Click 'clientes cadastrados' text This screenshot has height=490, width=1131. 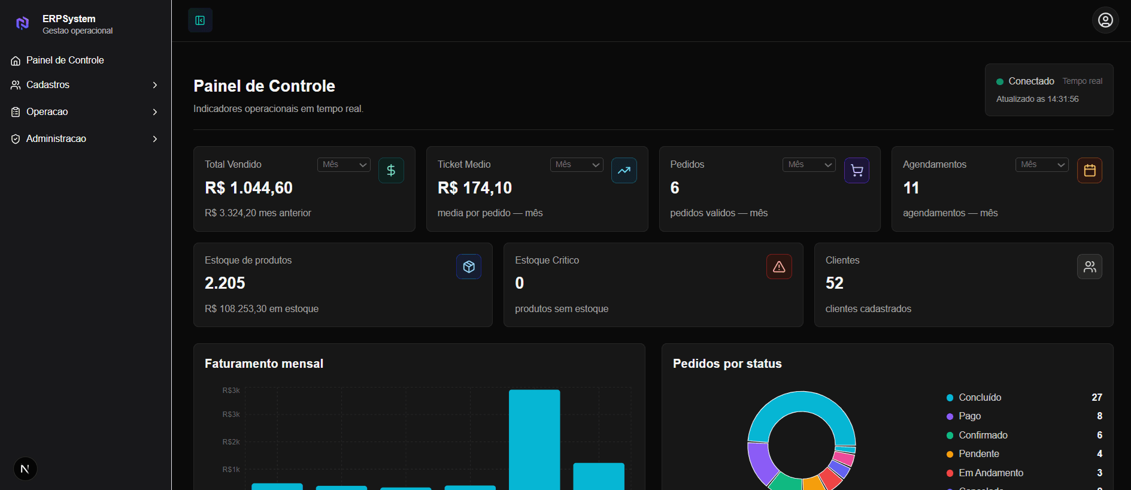coord(868,309)
